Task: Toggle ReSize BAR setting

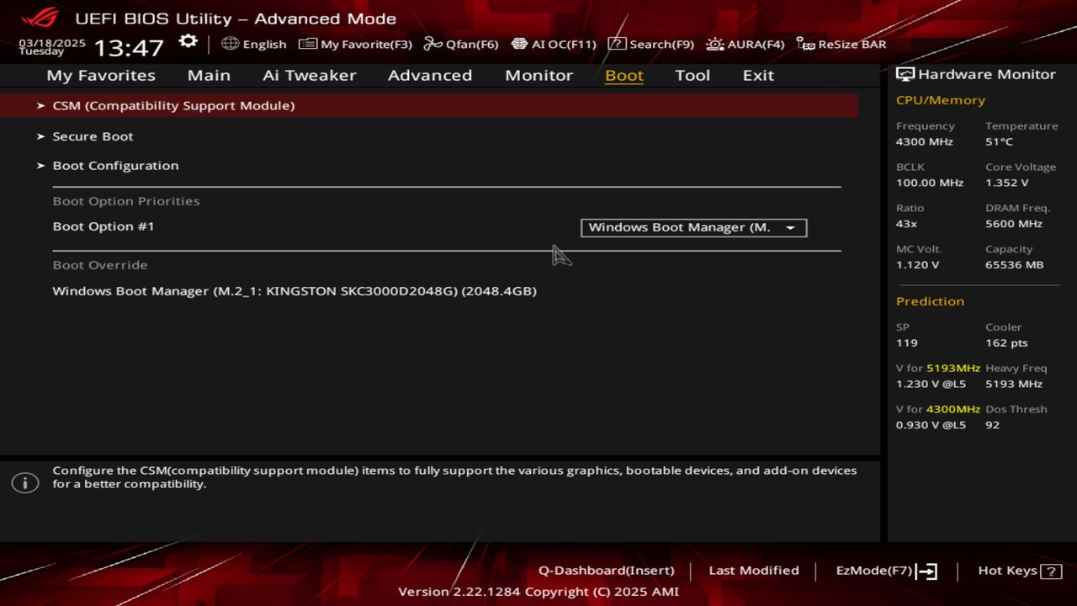Action: tap(841, 44)
